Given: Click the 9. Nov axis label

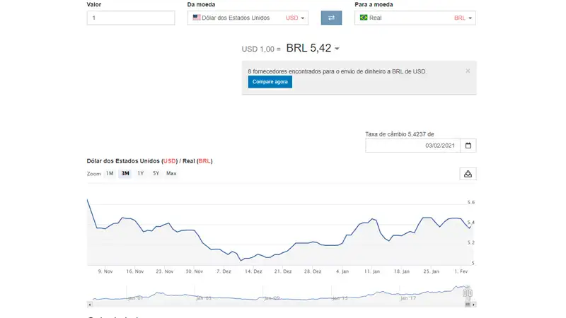Looking at the screenshot, I should click(105, 271).
